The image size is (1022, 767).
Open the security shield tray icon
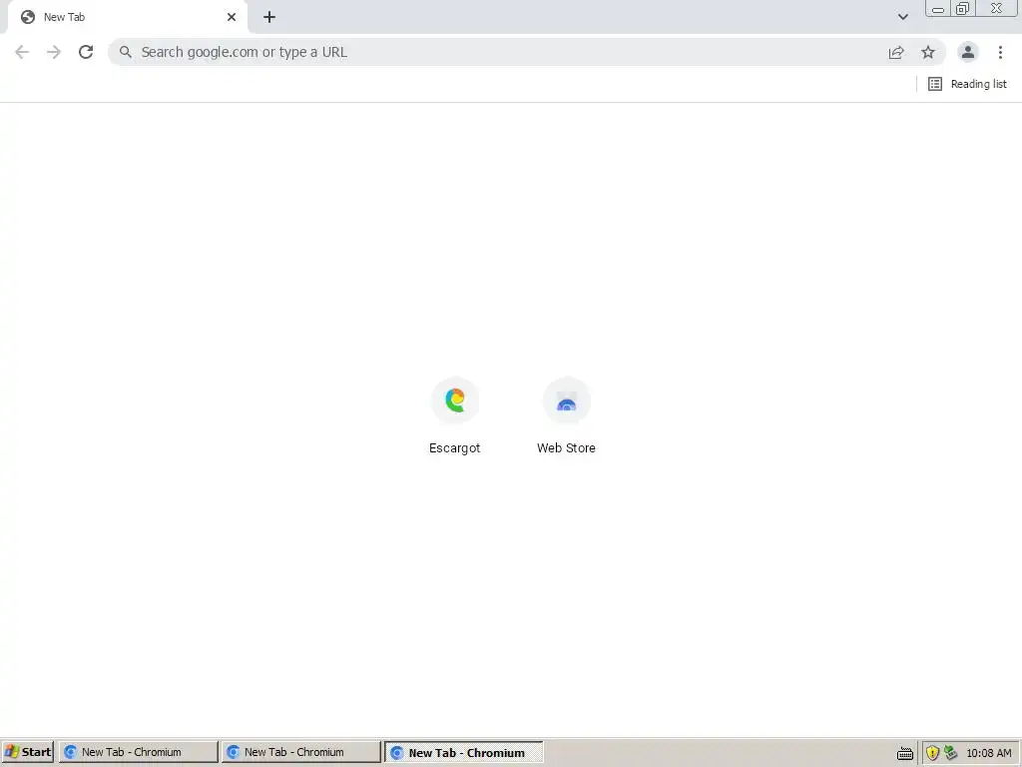[932, 753]
